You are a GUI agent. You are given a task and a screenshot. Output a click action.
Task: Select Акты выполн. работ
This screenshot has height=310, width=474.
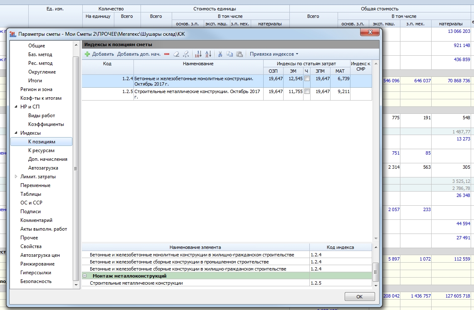[44, 229]
